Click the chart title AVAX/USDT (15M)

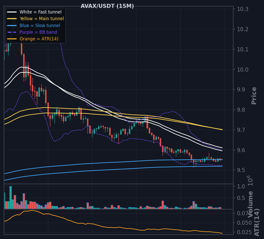pos(107,6)
